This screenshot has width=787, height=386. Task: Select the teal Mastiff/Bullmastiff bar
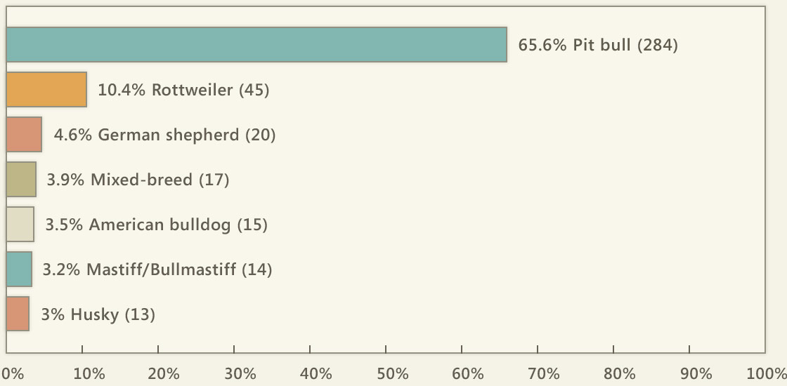point(19,269)
